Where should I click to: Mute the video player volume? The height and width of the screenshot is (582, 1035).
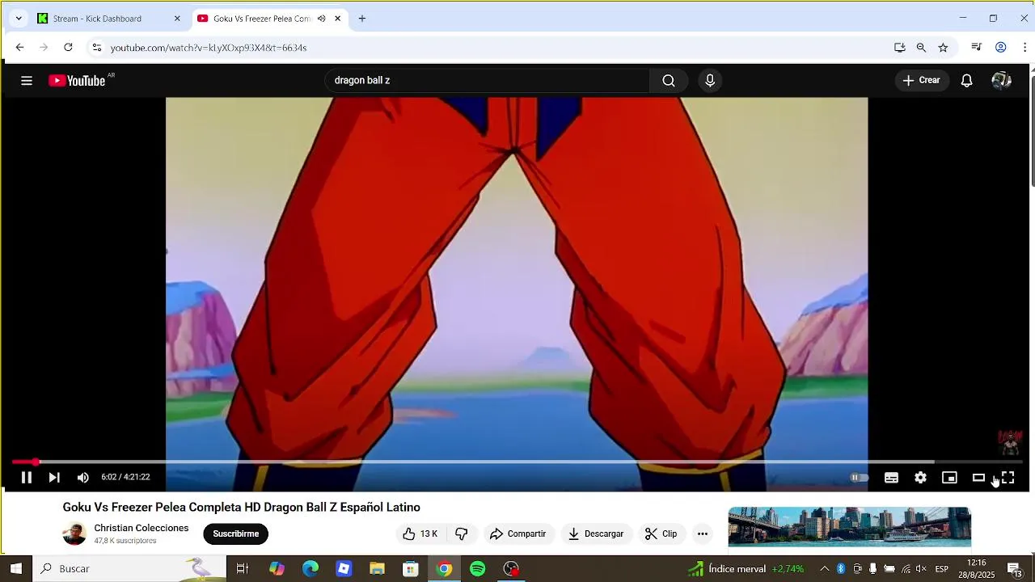[x=82, y=478]
